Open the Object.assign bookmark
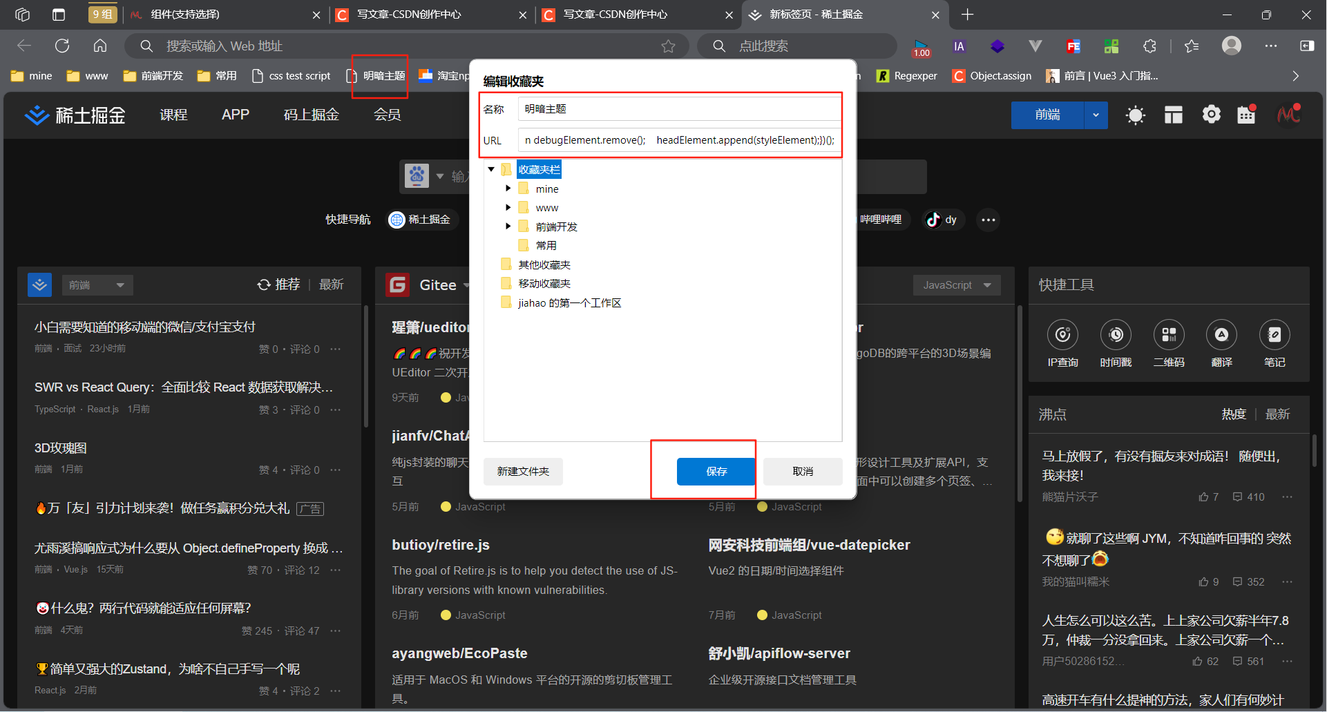The height and width of the screenshot is (712, 1327). tap(992, 76)
